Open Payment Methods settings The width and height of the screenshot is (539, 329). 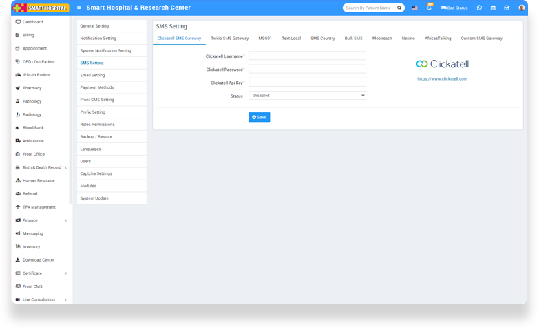(112, 87)
